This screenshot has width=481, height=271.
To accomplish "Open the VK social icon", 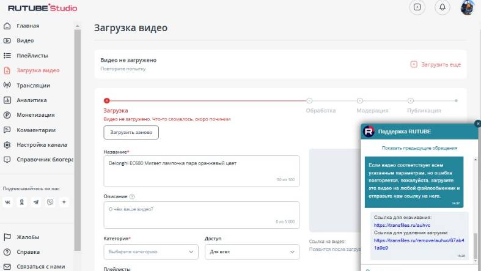I will (8, 202).
